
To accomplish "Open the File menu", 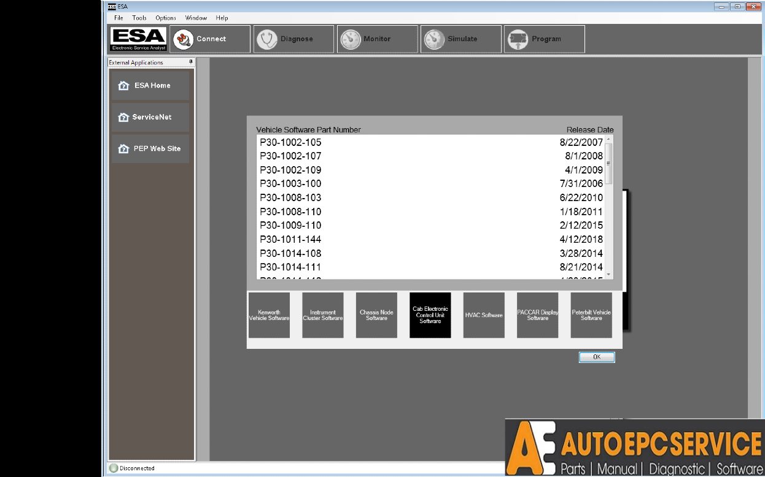I will coord(118,18).
